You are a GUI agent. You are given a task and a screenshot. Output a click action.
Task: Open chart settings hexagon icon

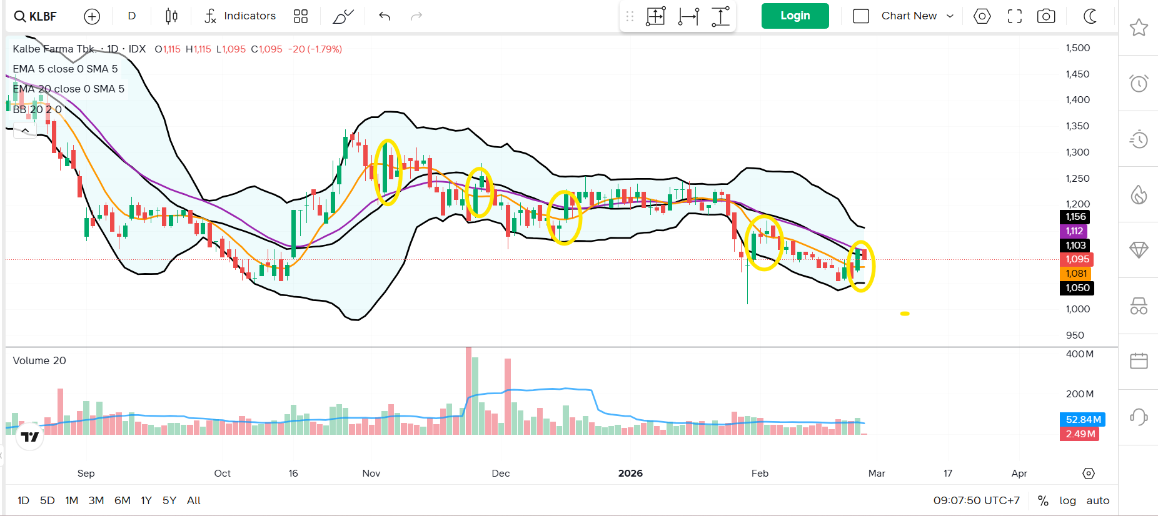(982, 16)
